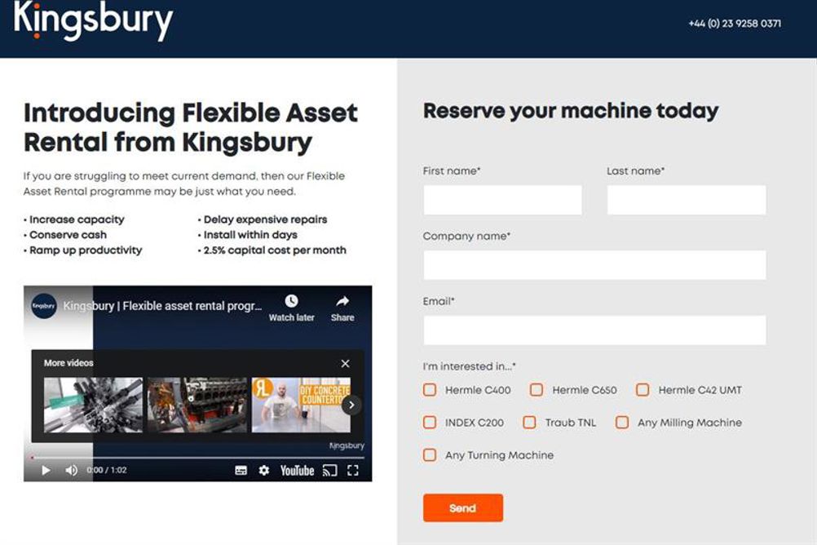Click the Watch later clock icon
This screenshot has width=817, height=545.
[291, 301]
